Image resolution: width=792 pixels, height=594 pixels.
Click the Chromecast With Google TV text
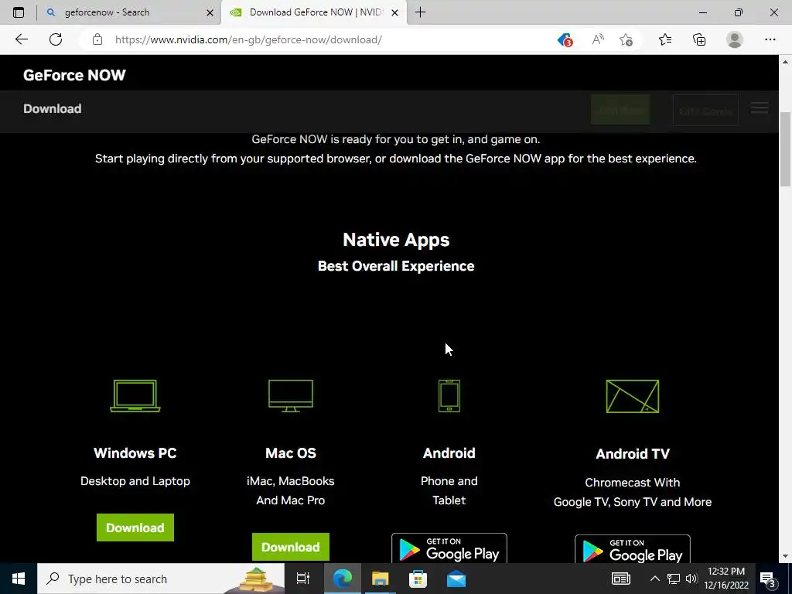coord(633,492)
